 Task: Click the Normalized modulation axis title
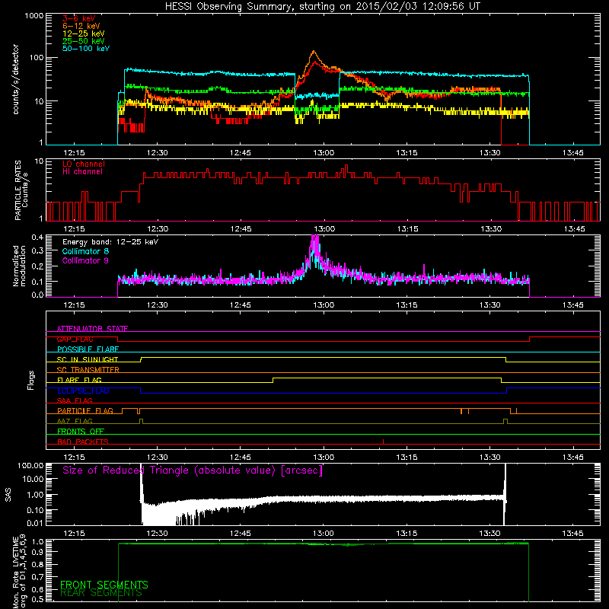coord(19,266)
